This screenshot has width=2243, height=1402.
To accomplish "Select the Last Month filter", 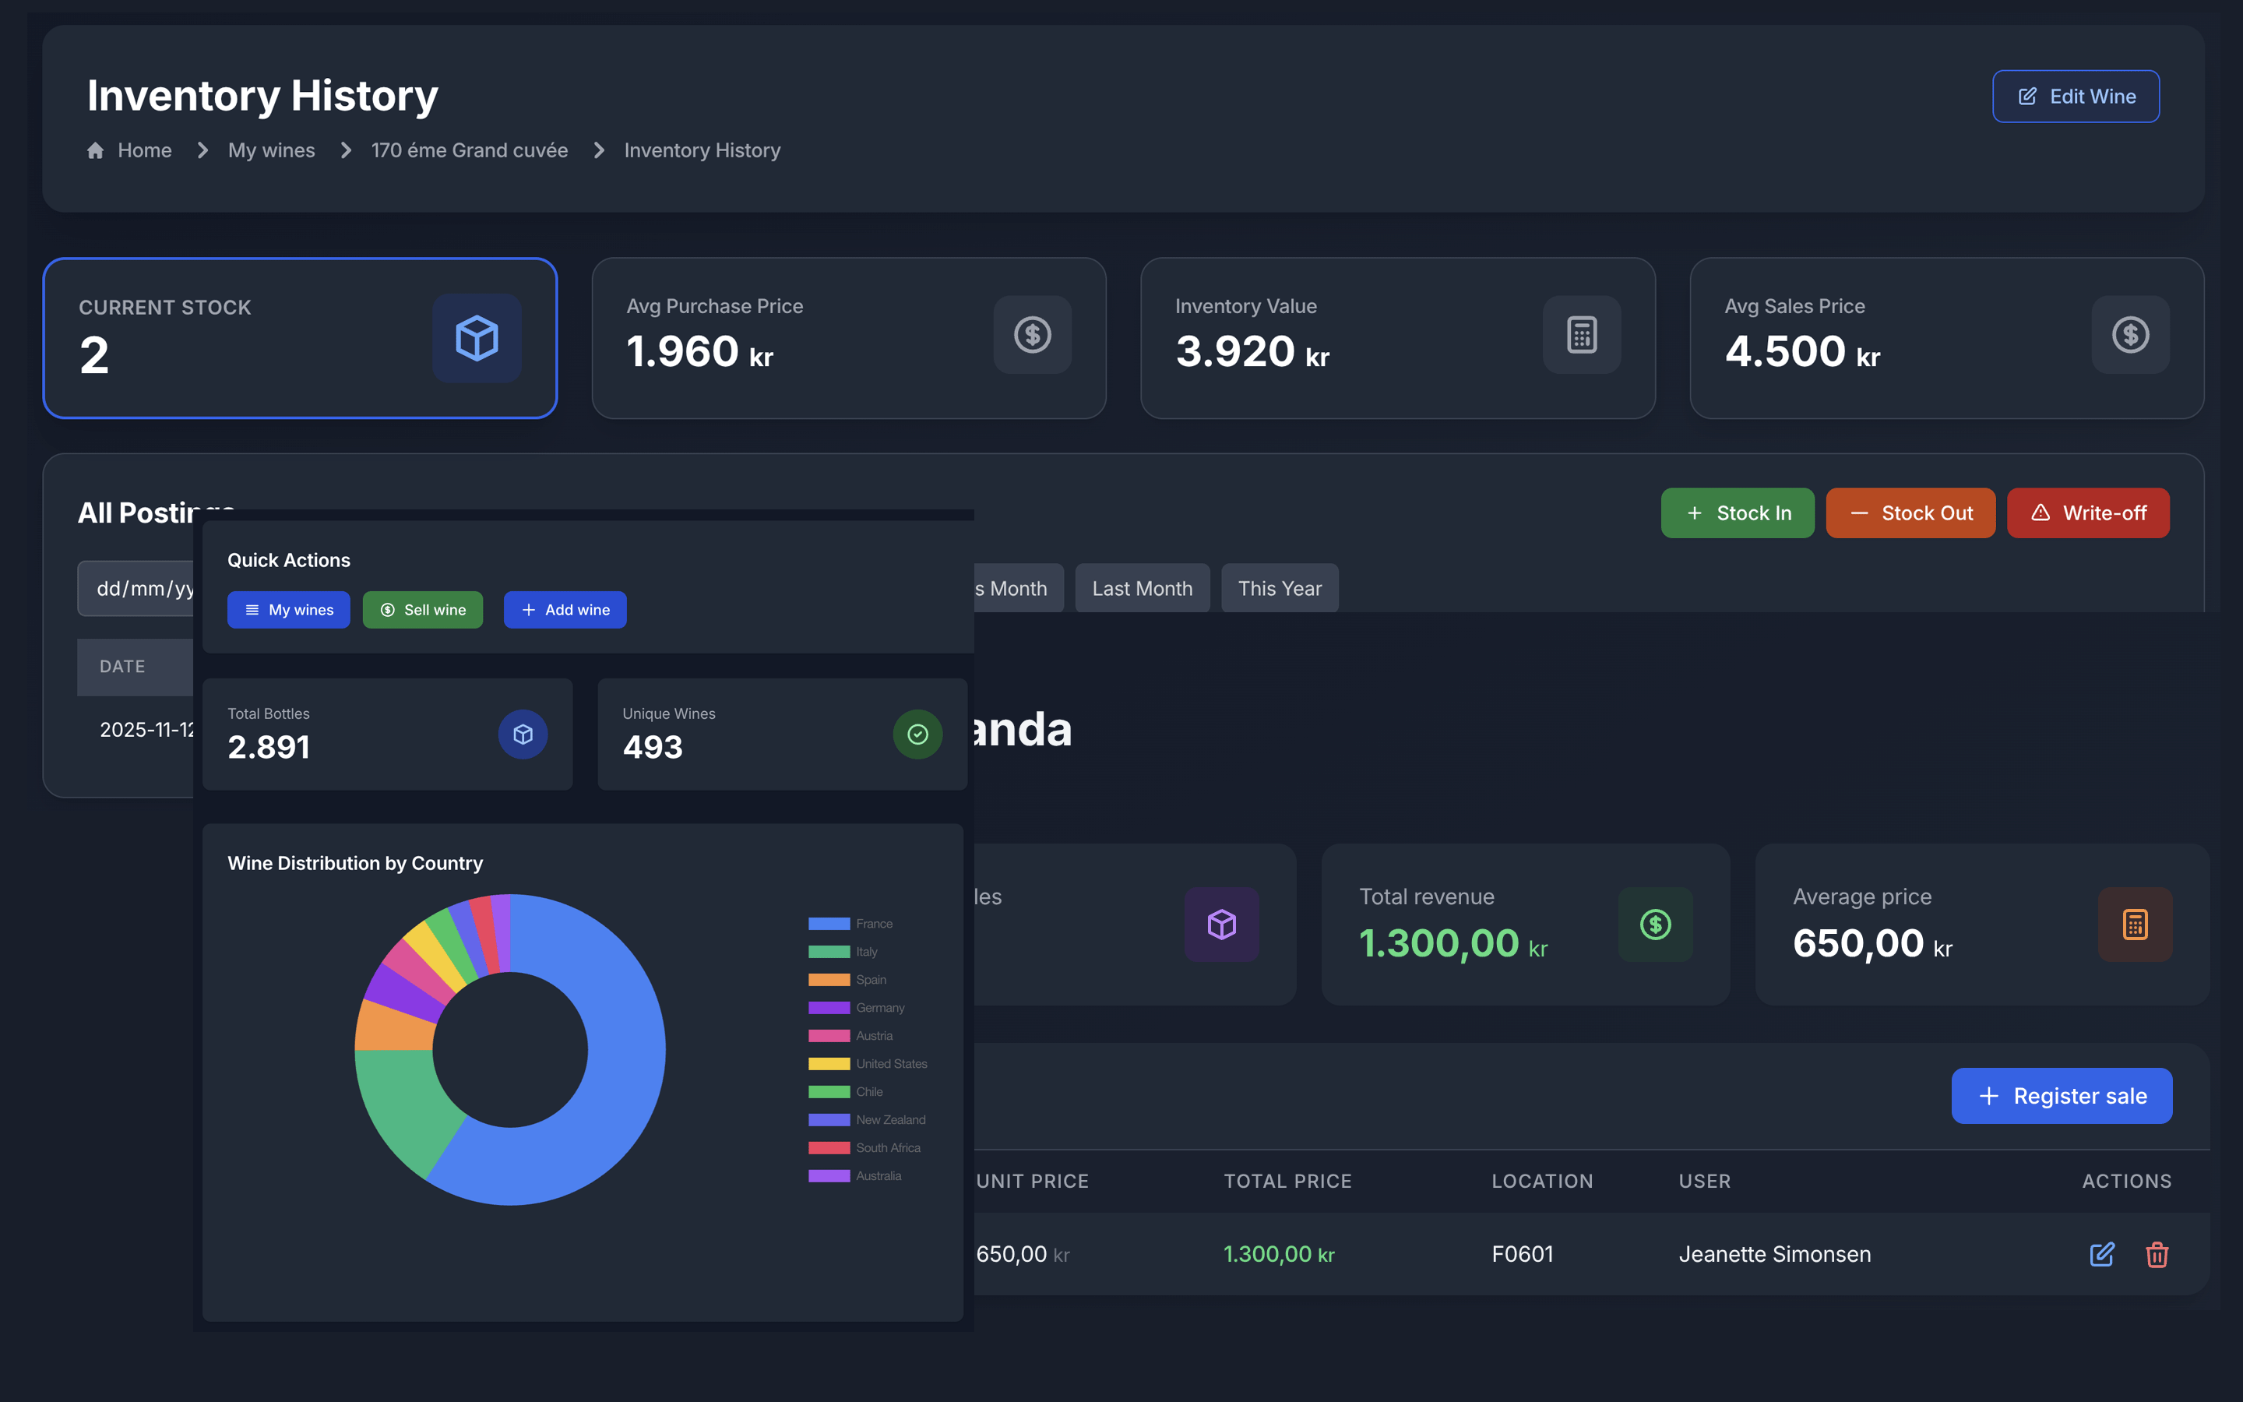I will 1142,587.
